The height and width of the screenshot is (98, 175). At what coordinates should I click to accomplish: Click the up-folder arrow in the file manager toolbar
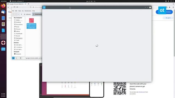click(18, 14)
